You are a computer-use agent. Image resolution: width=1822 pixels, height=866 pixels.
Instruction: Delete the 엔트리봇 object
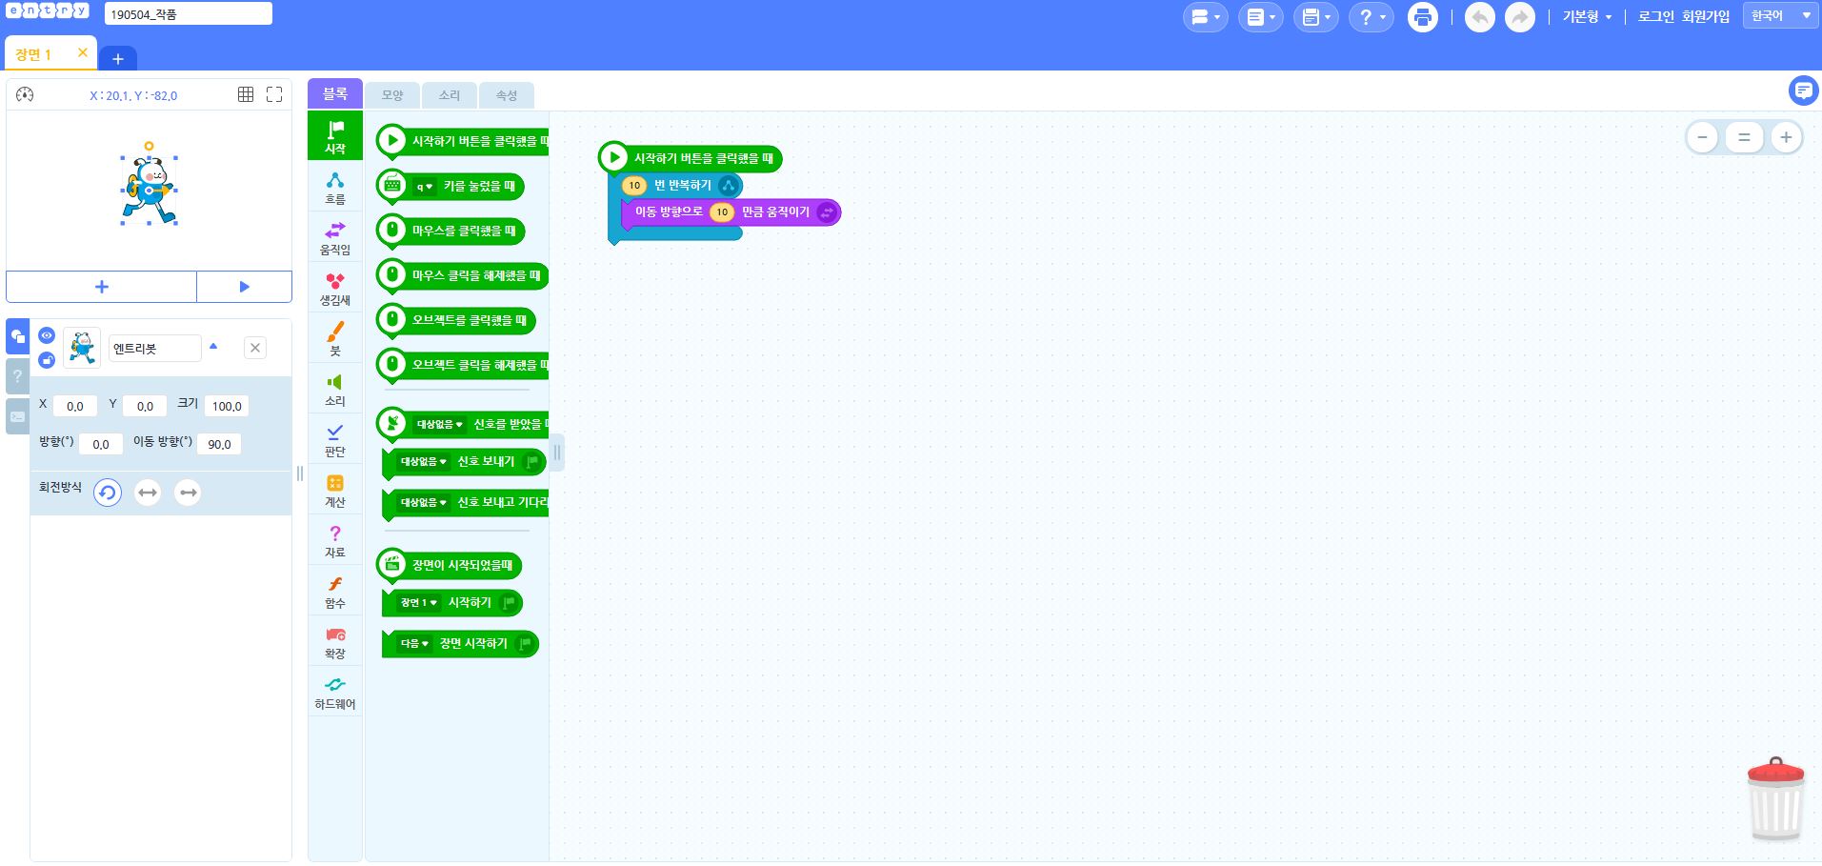[x=255, y=348]
